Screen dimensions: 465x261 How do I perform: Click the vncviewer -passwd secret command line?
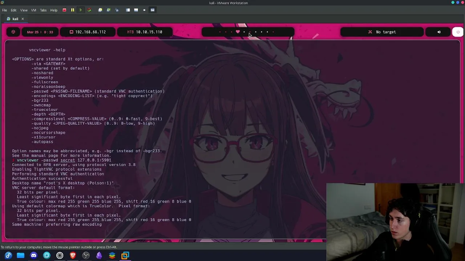pos(64,160)
